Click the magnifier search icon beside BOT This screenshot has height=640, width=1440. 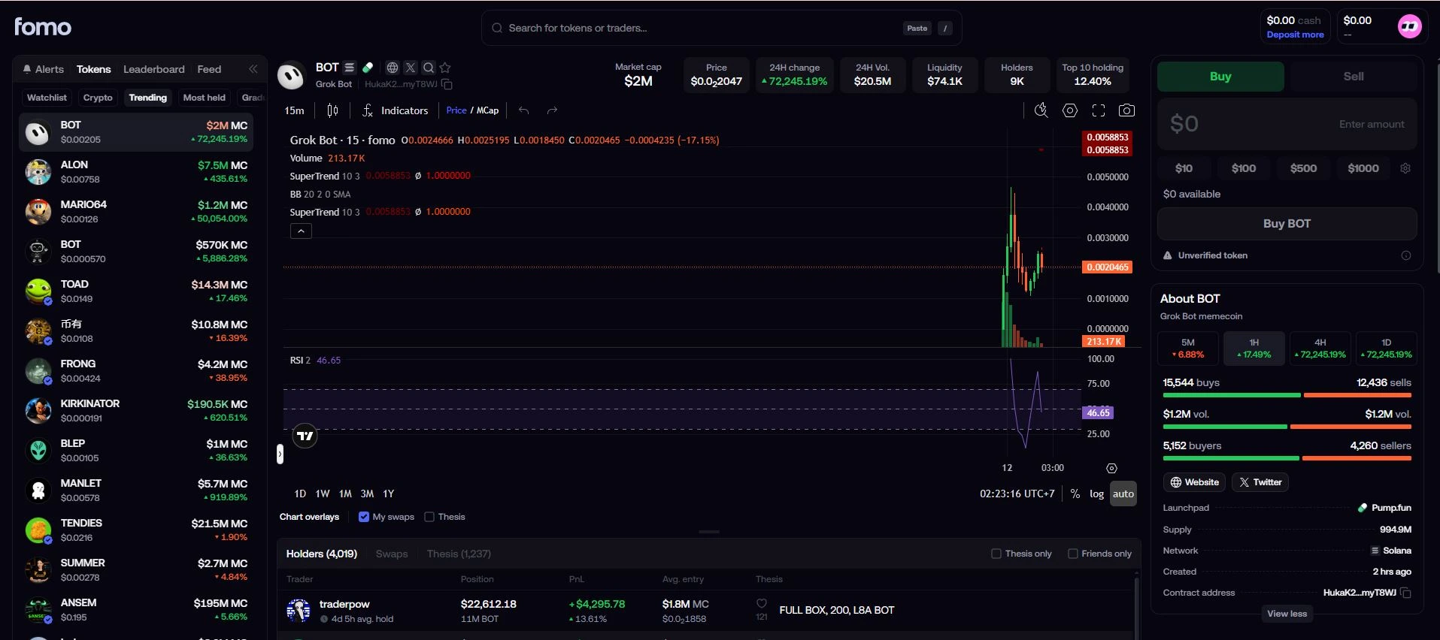pyautogui.click(x=429, y=68)
